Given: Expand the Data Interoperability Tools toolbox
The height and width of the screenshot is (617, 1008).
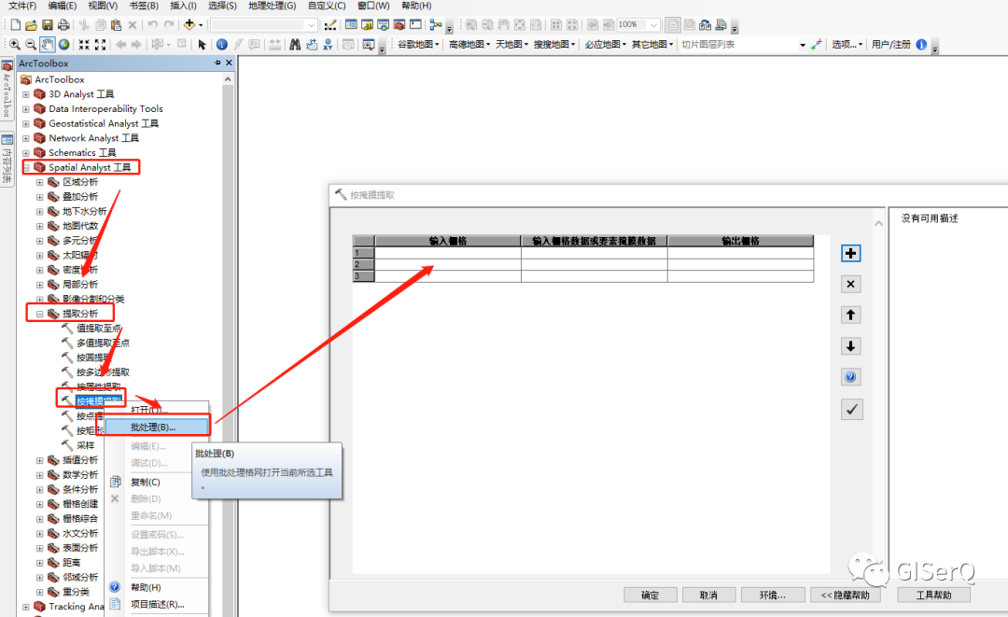Looking at the screenshot, I should [26, 109].
